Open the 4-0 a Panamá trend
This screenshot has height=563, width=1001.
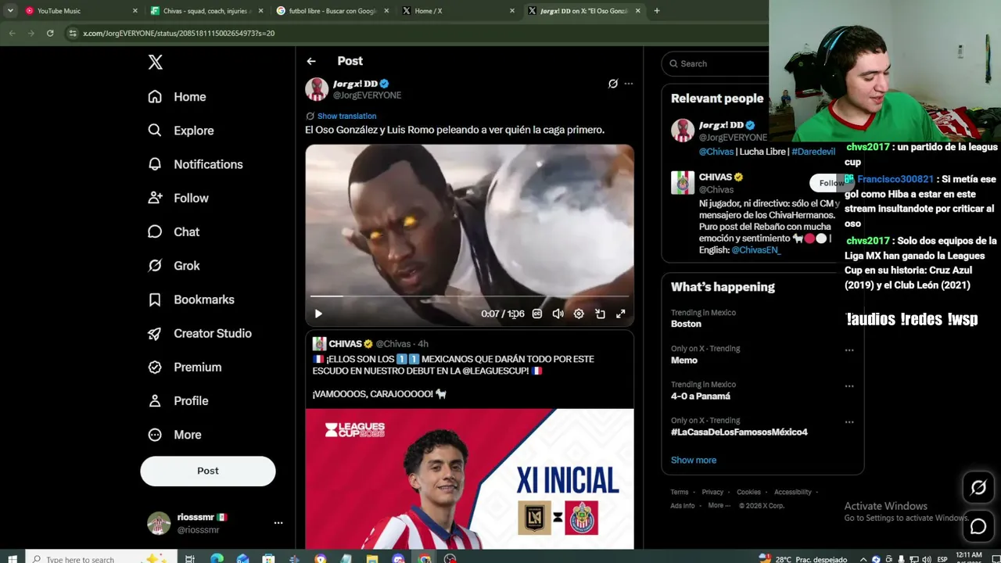701,396
